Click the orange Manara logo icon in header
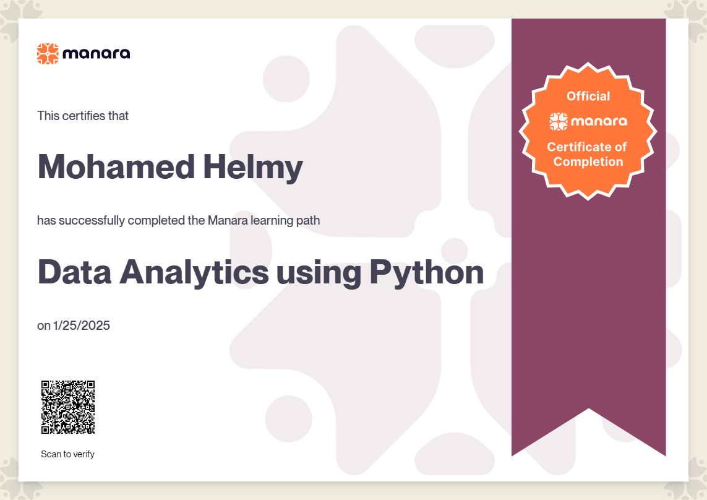Screen dimensions: 707x500 tap(48, 54)
